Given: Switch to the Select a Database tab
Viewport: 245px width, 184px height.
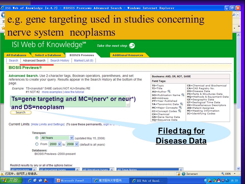Looking at the screenshot, I should click(x=48, y=55).
